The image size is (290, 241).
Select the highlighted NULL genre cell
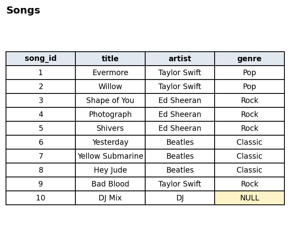(x=249, y=198)
